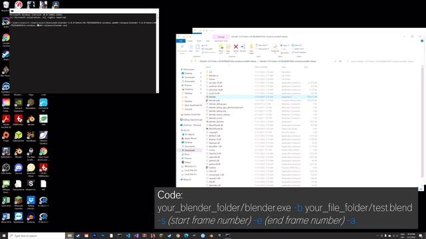Switch to the View ribbon tab
426x239 pixels.
pyautogui.click(x=208, y=41)
